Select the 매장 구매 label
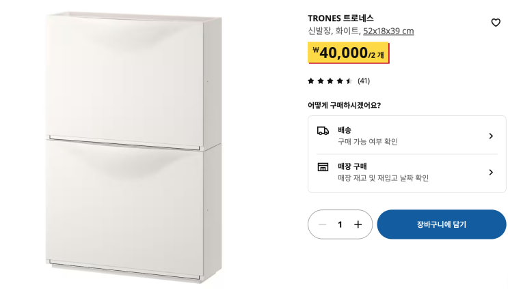Viewport: 508px width, 292px height. 352,166
